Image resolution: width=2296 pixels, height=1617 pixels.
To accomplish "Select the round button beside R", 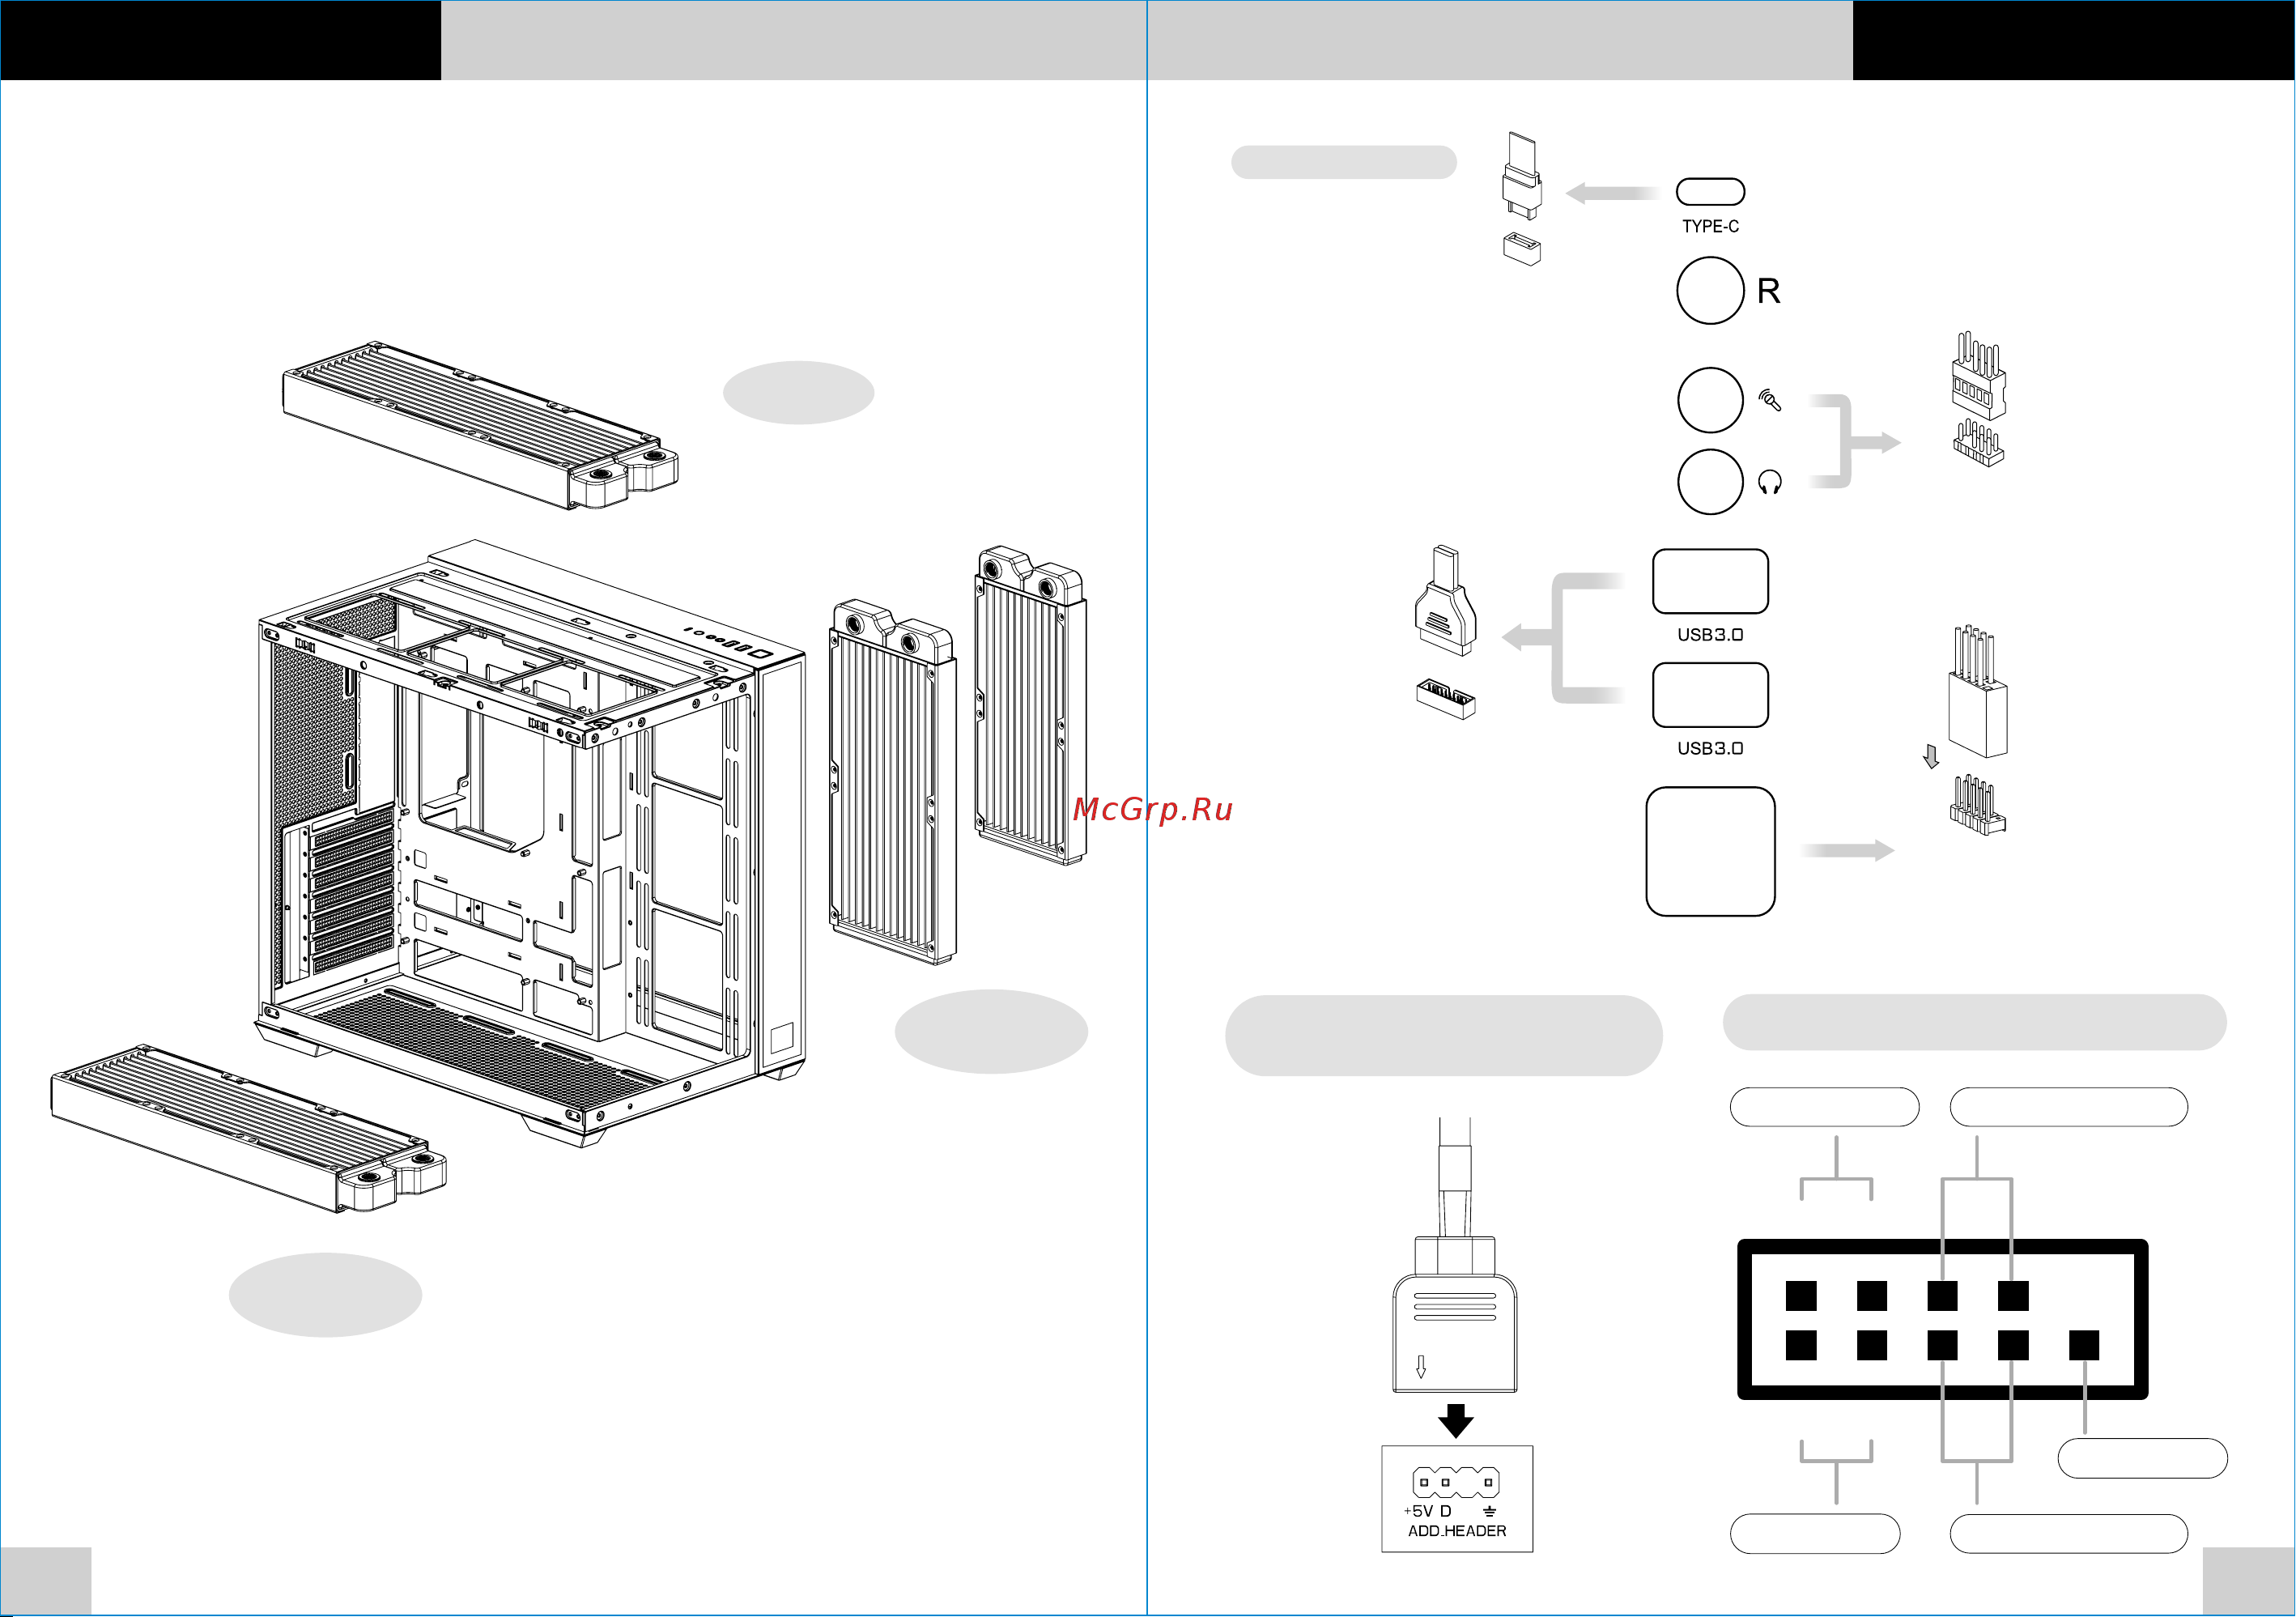I will pyautogui.click(x=1710, y=290).
